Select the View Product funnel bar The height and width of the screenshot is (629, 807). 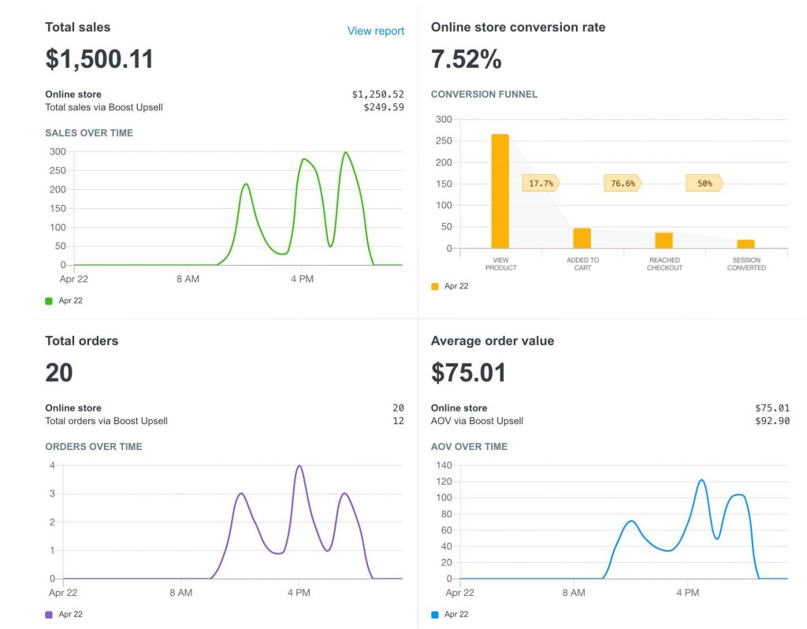500,192
